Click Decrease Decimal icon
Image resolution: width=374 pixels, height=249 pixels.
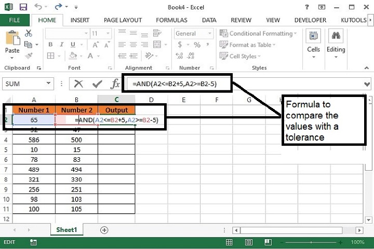pos(191,56)
